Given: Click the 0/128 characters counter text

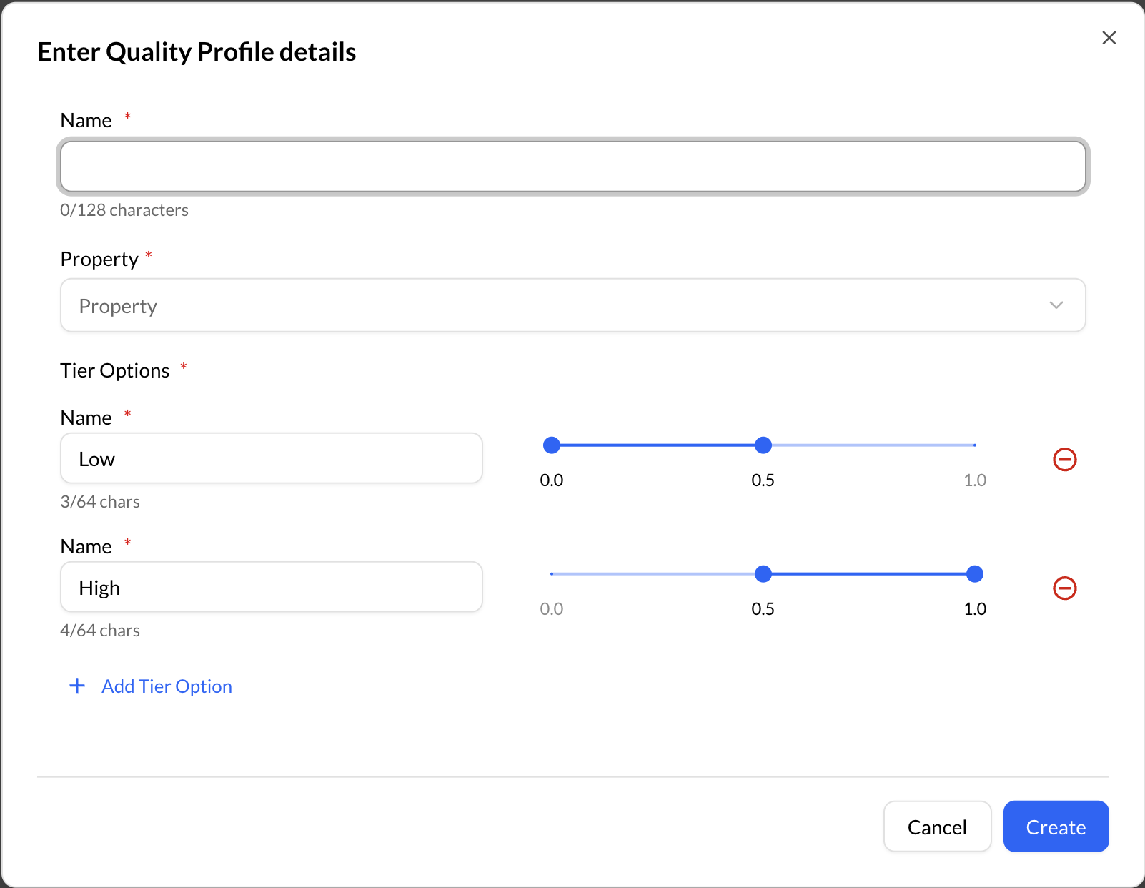Looking at the screenshot, I should [124, 209].
